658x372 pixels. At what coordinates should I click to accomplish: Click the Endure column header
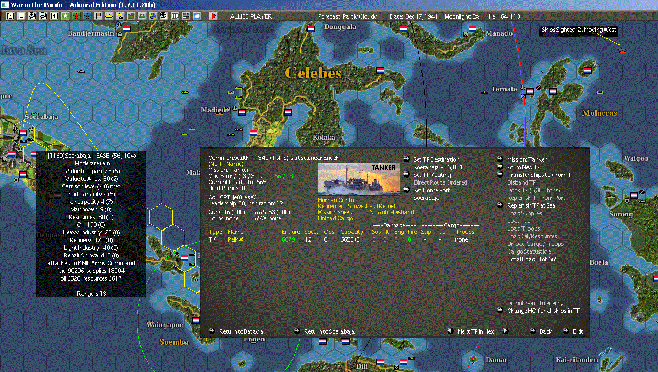290,232
